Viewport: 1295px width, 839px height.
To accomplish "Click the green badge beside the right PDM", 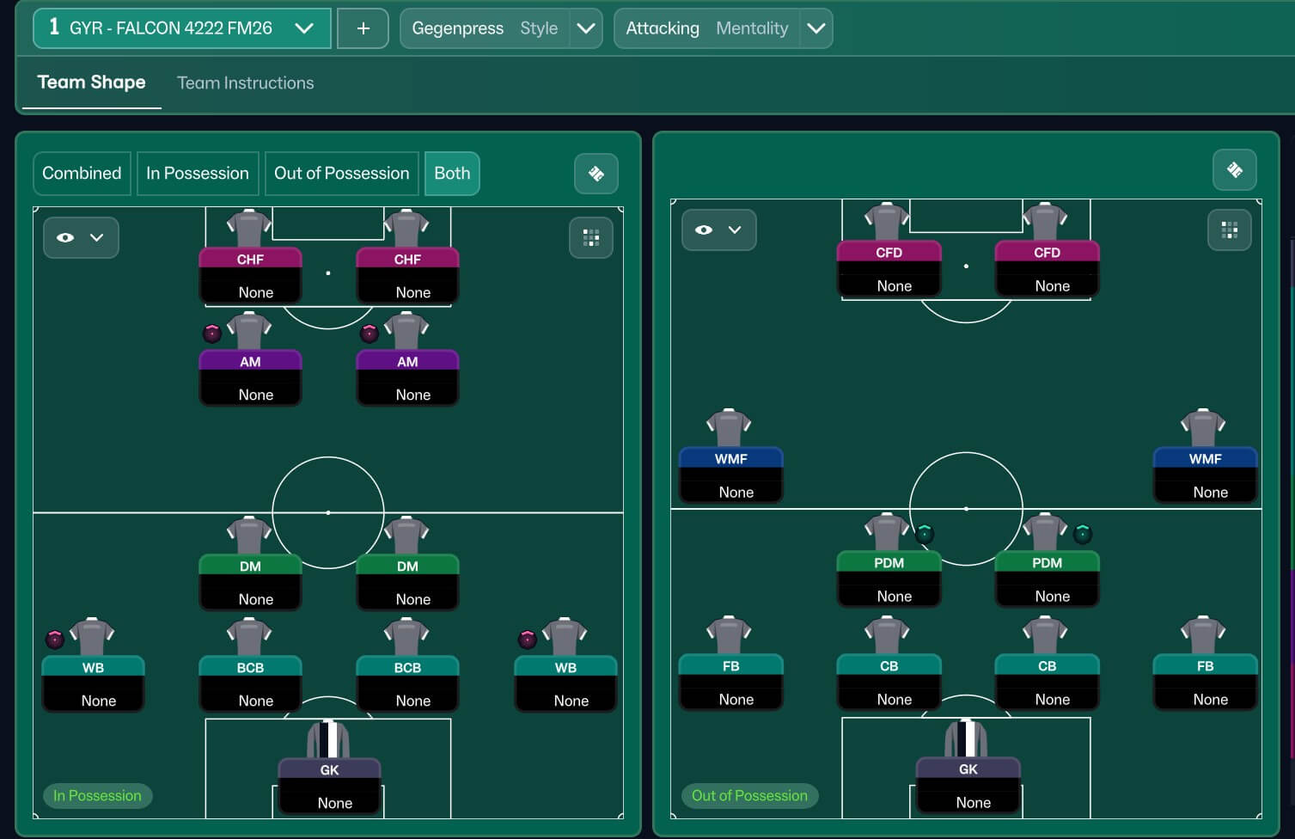I will coord(1083,535).
